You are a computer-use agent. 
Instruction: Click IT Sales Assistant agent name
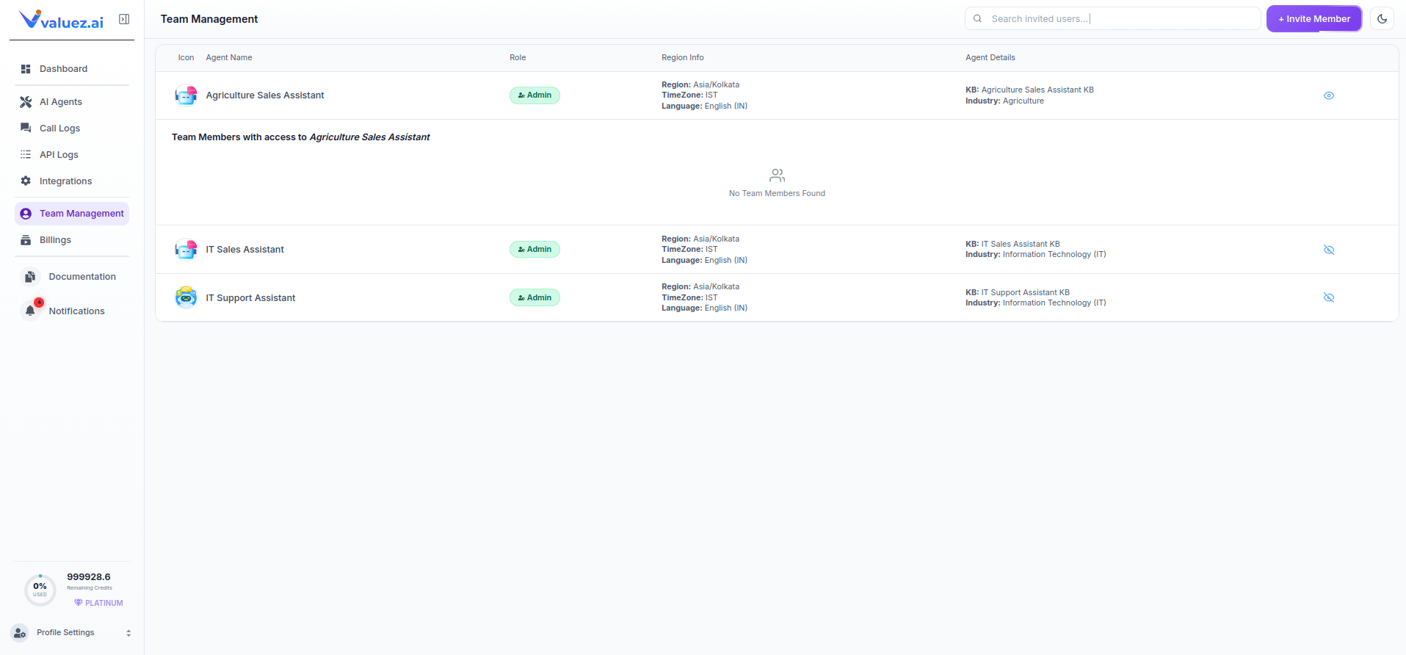[x=244, y=250]
